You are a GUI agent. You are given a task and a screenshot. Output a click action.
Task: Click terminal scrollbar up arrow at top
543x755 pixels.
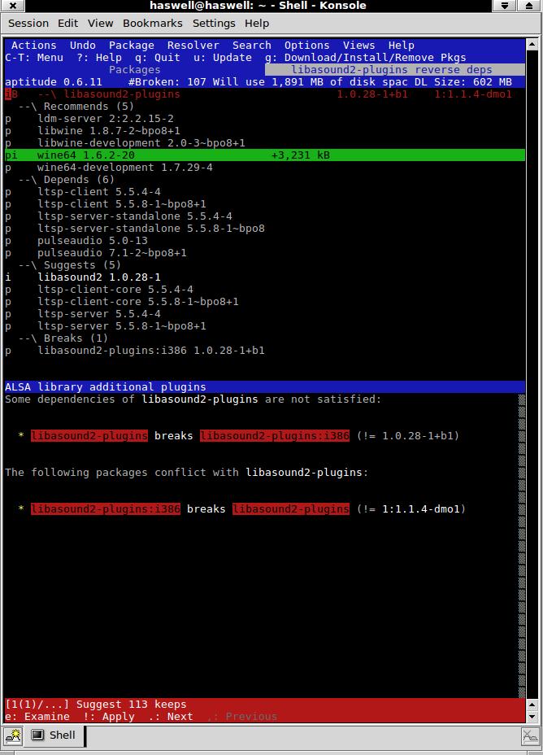[x=532, y=44]
